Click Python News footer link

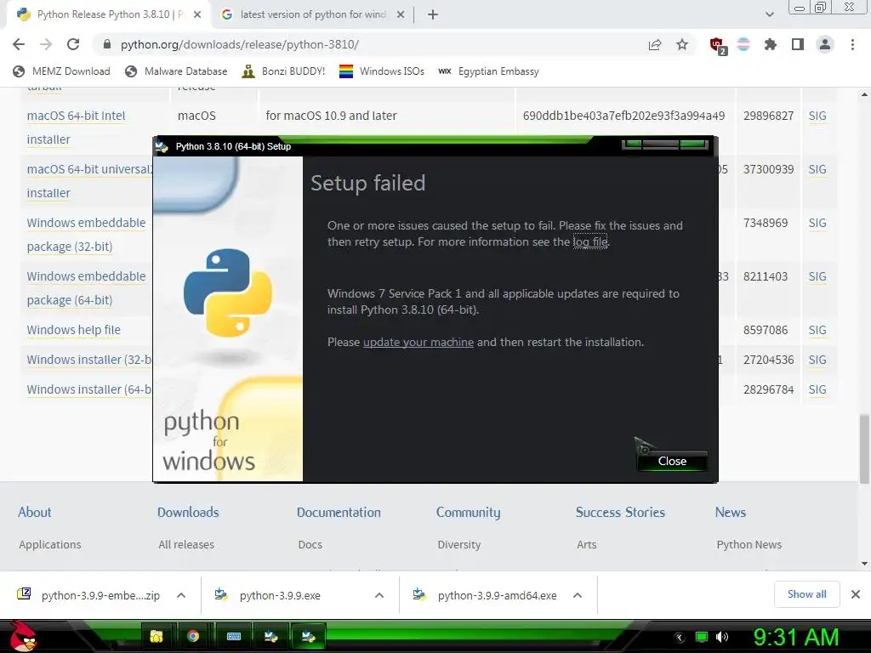pos(749,545)
